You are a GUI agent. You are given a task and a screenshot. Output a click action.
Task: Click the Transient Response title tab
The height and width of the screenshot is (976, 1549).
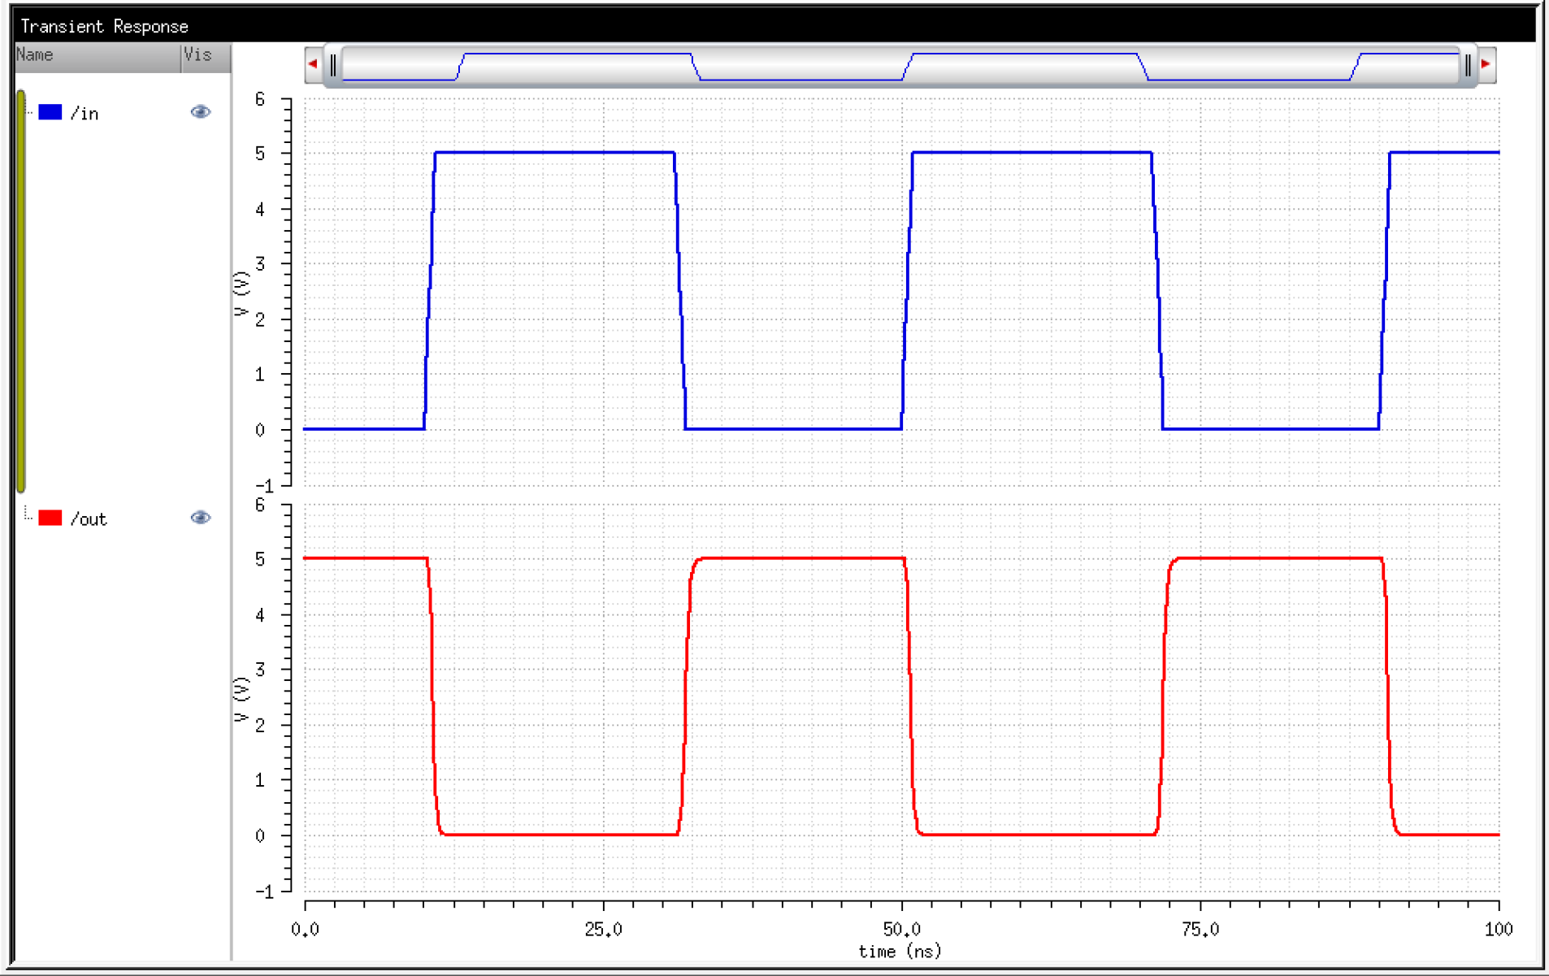tap(104, 27)
